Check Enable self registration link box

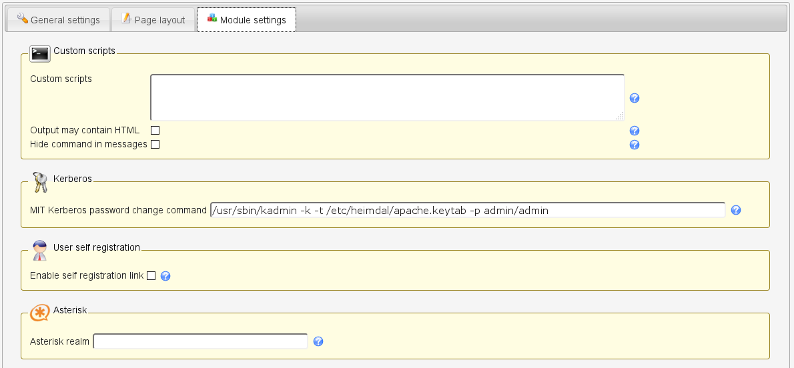[151, 276]
